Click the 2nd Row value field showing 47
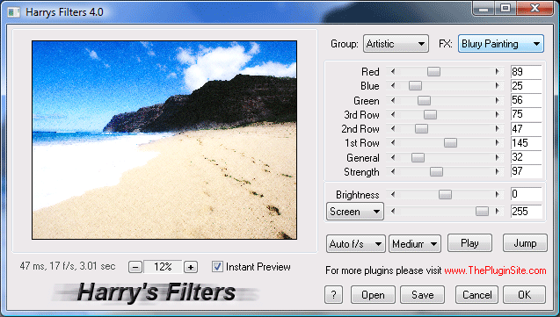Viewport: 560px width, 317px height. [x=526, y=129]
